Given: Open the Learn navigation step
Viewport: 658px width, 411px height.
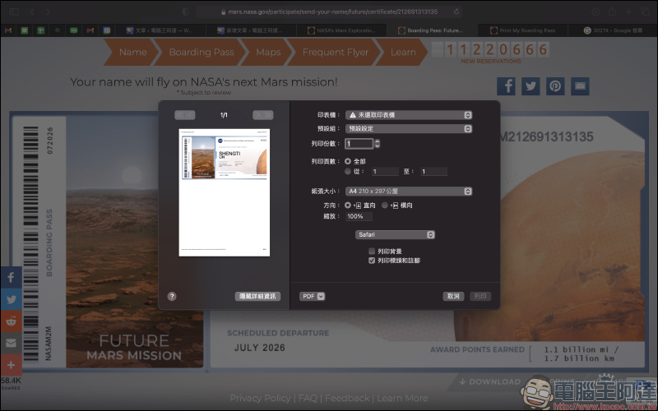Looking at the screenshot, I should point(403,52).
